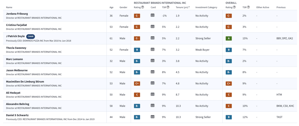The height and width of the screenshot is (126, 299).
Task: Click Maximilien De Limburg Stirum's C+ company rating
Action: click(x=137, y=83)
